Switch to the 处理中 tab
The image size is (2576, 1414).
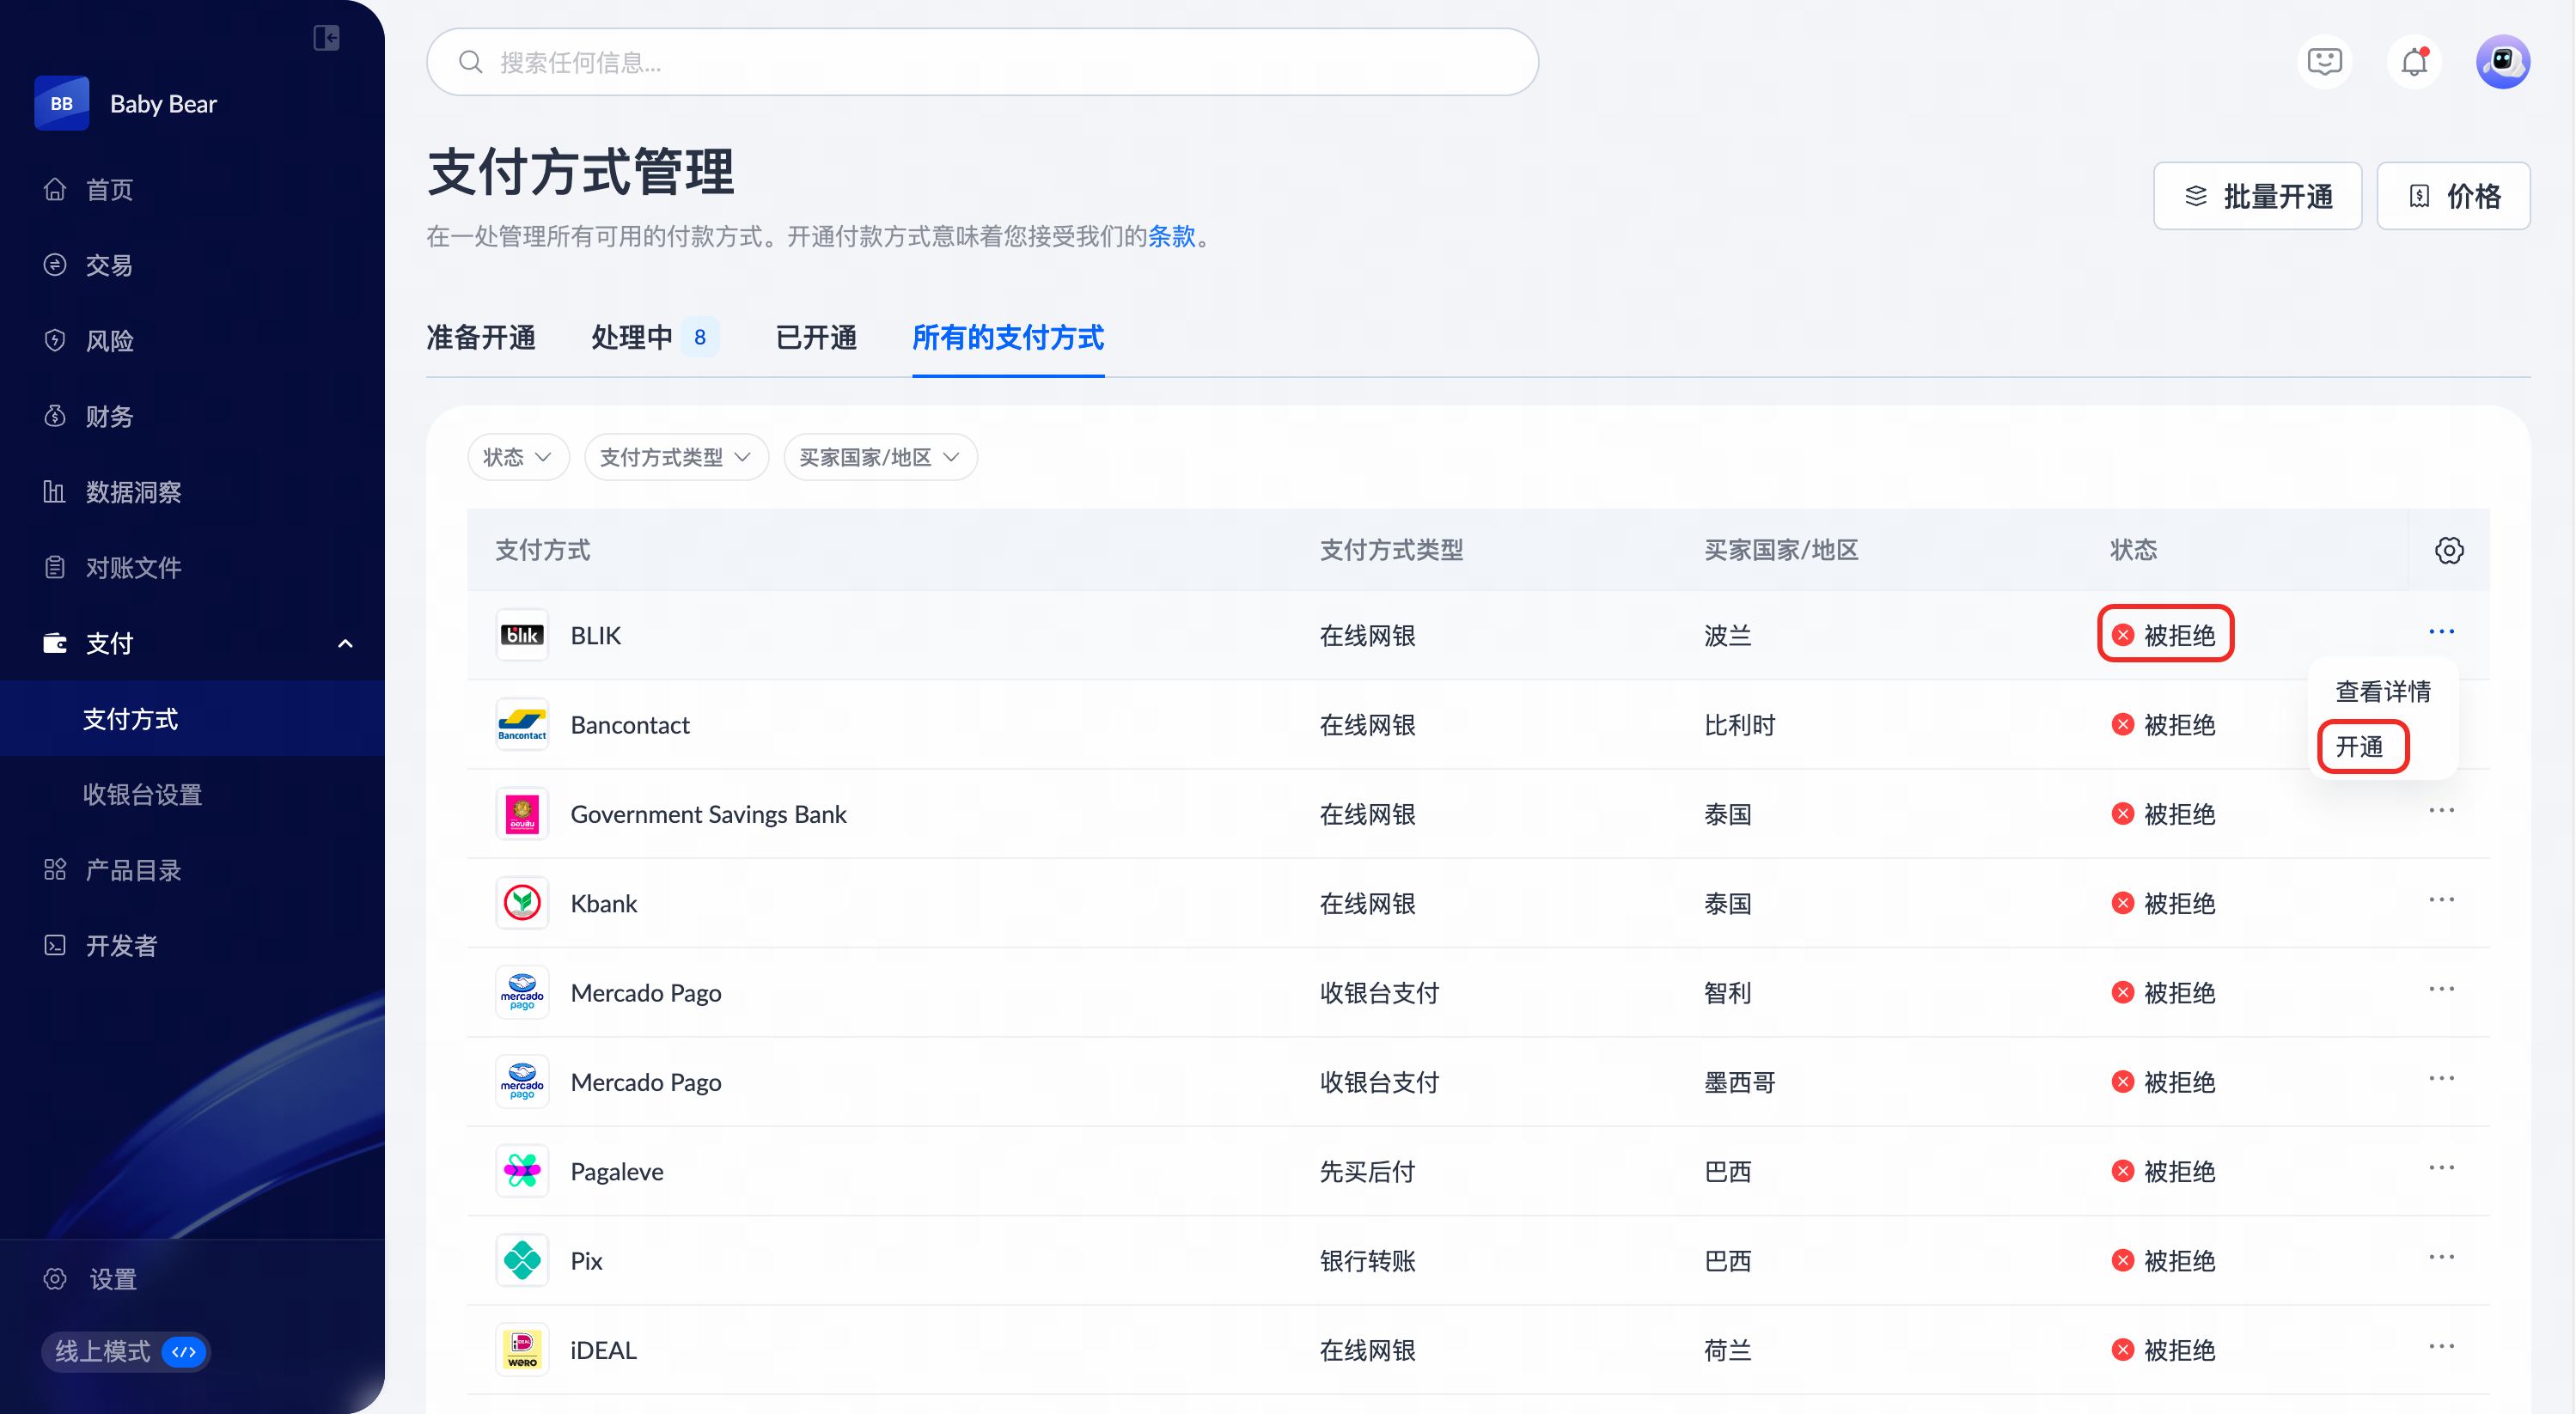[x=632, y=338]
